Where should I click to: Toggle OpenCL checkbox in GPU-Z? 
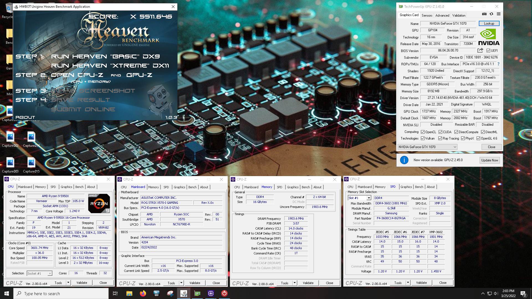[423, 132]
